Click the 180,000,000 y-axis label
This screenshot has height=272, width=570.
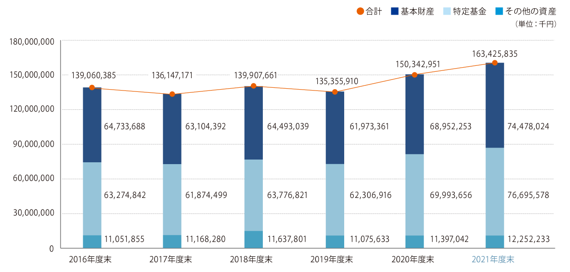pyautogui.click(x=32, y=42)
